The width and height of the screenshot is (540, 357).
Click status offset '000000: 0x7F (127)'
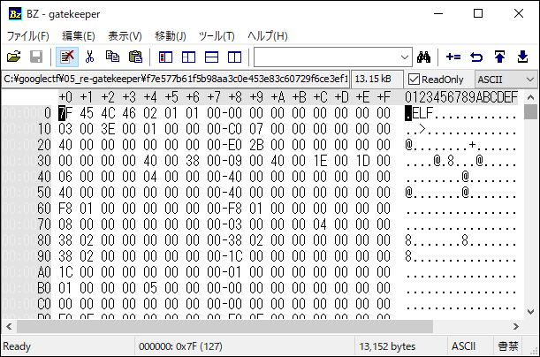pyautogui.click(x=180, y=346)
